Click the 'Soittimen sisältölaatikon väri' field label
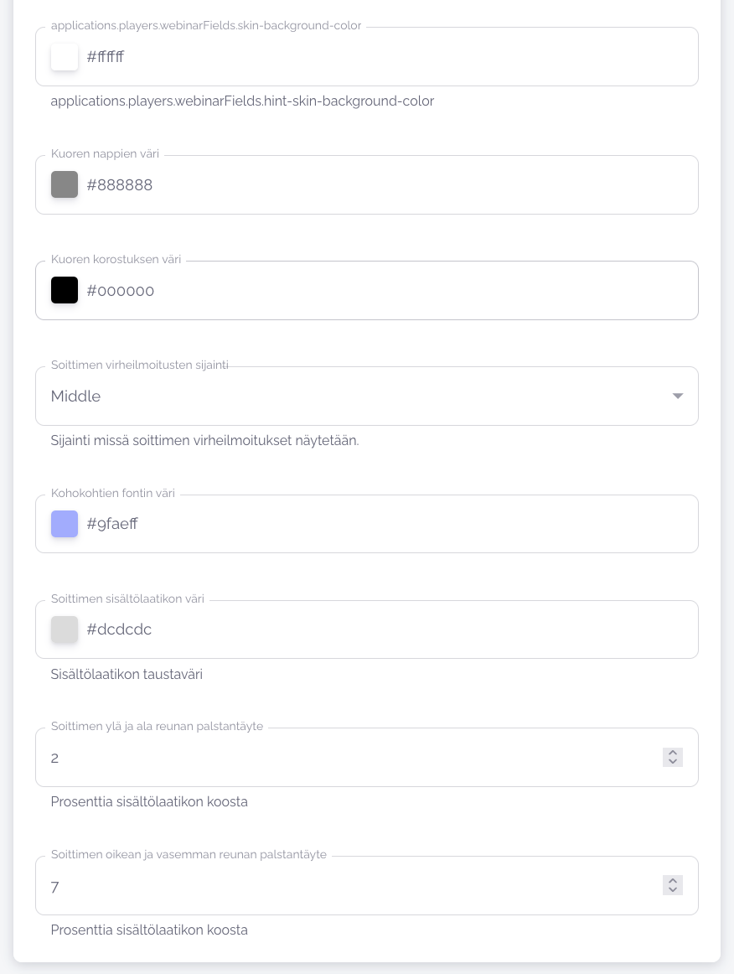734x974 pixels. tap(127, 598)
